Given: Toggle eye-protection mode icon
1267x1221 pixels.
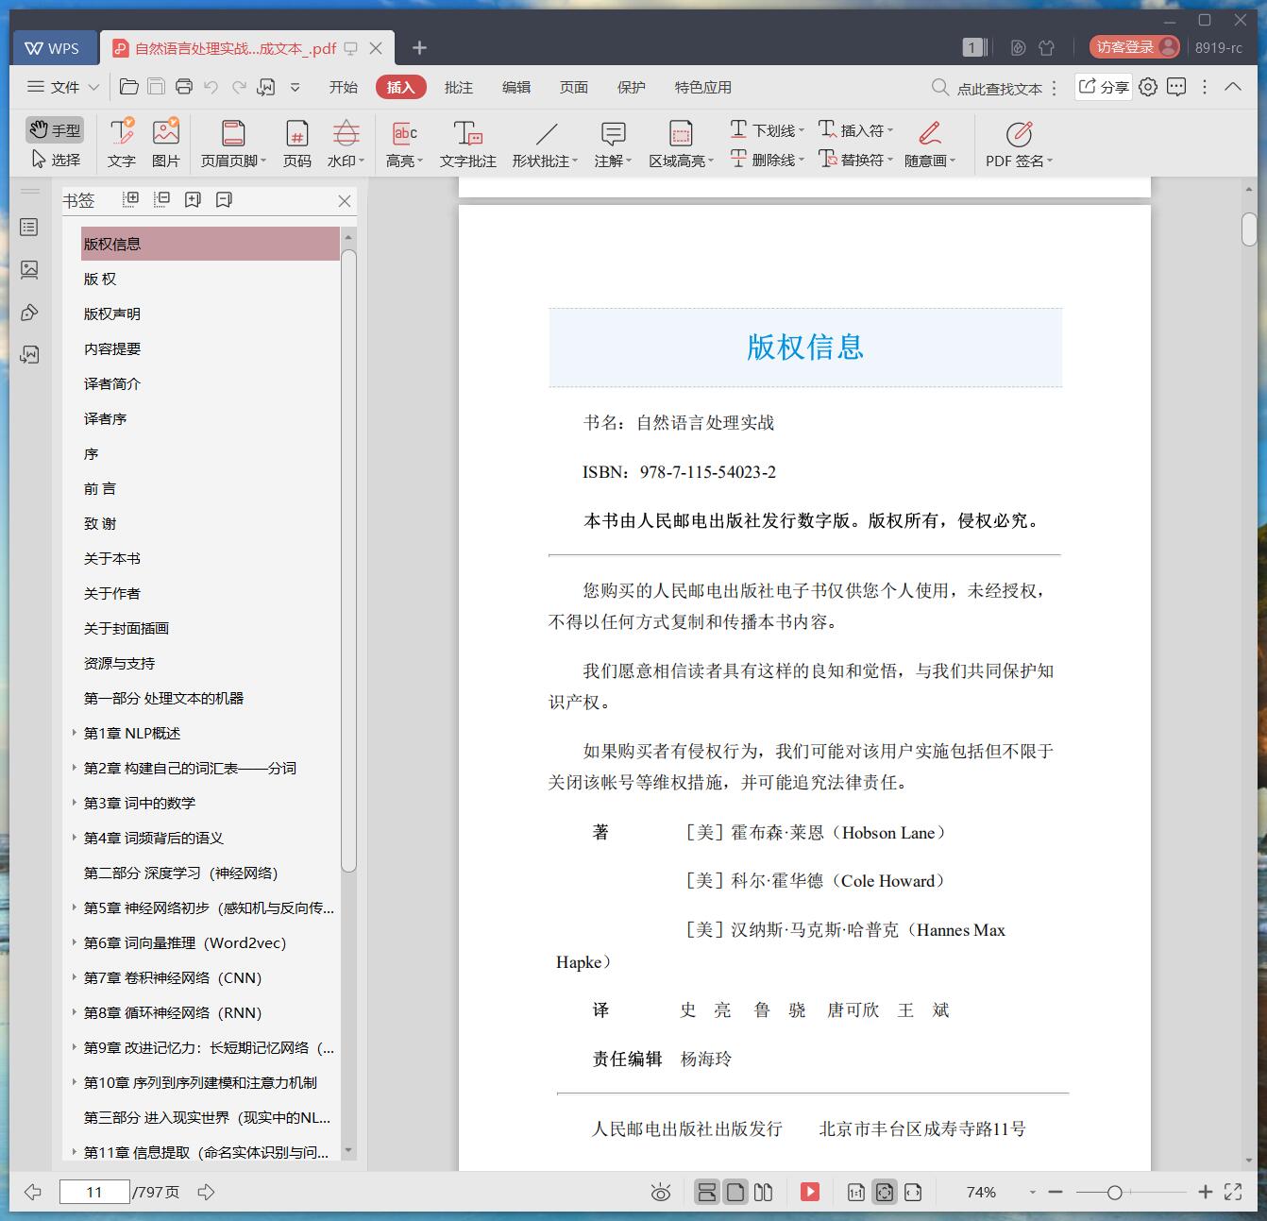Looking at the screenshot, I should tap(661, 1193).
